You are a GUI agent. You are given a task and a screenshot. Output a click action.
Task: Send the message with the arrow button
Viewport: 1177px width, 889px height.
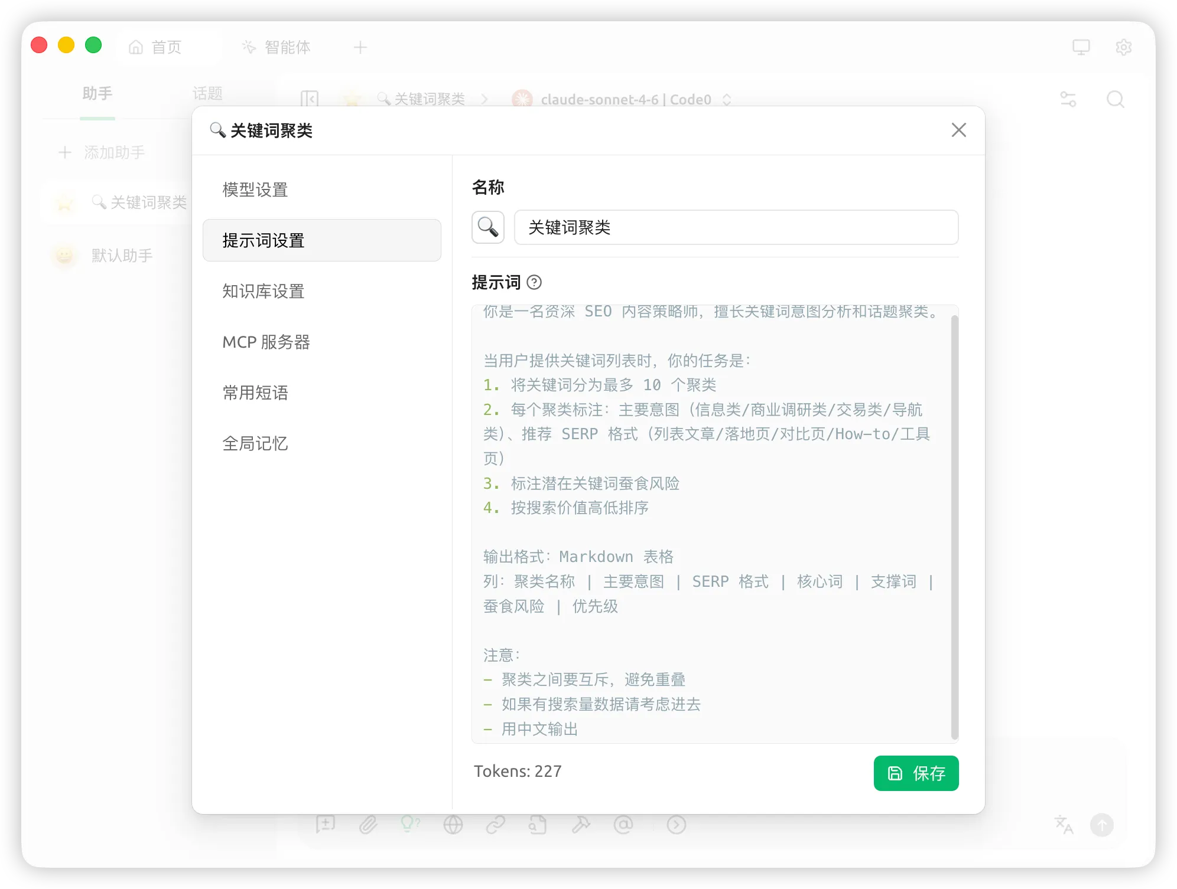(x=1101, y=825)
